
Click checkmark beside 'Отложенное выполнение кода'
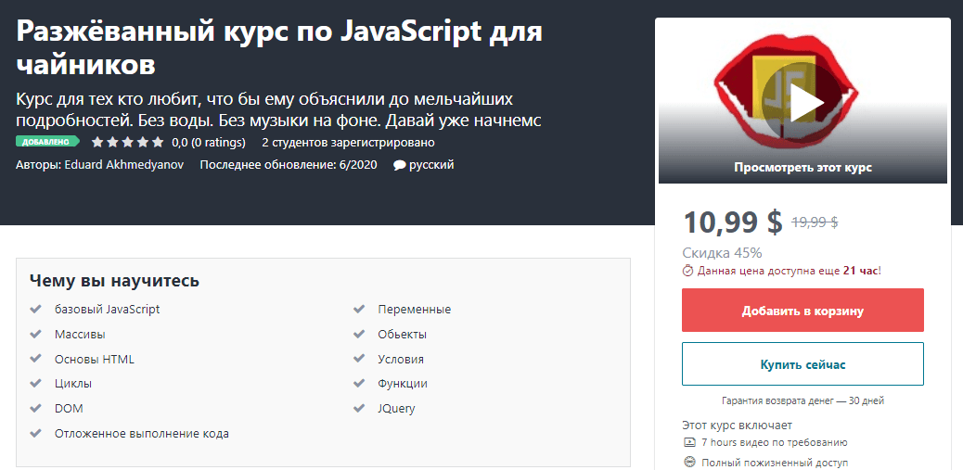point(35,433)
